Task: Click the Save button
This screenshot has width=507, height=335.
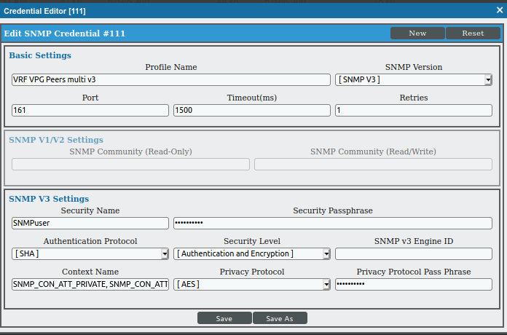Action: [224, 318]
